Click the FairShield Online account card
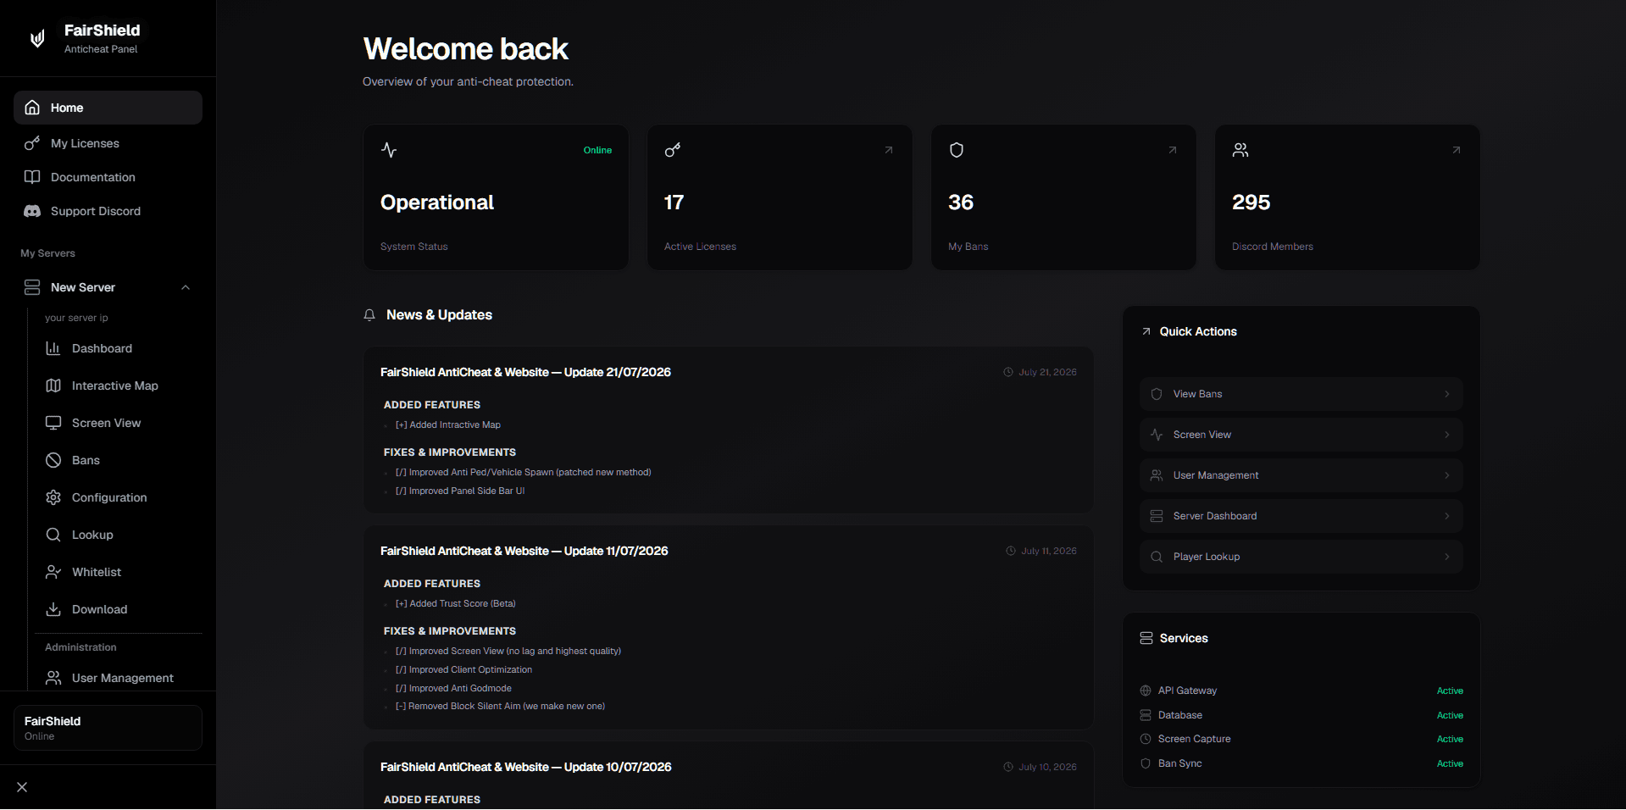 108,728
